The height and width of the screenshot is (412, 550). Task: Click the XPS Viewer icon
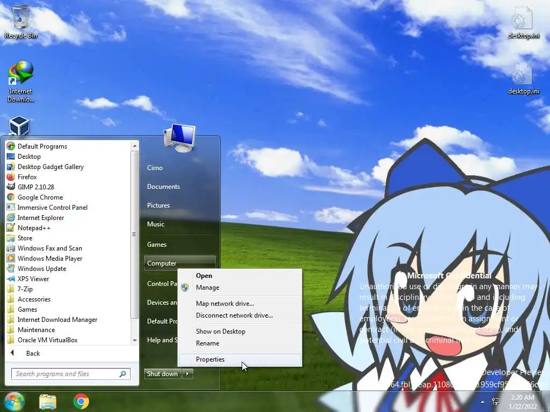[11, 278]
